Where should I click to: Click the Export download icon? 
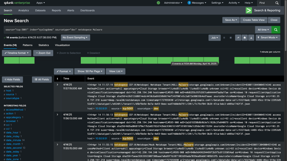tap(251, 38)
